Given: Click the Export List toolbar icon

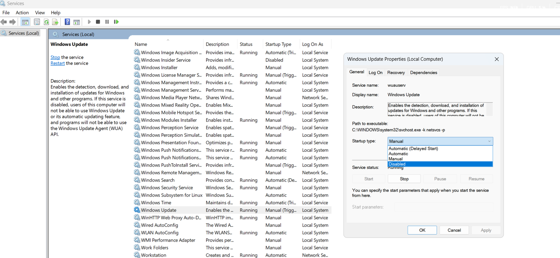Looking at the screenshot, I should pyautogui.click(x=55, y=22).
